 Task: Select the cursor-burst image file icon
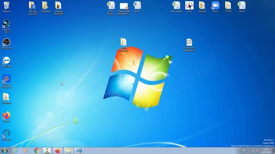[189, 7]
